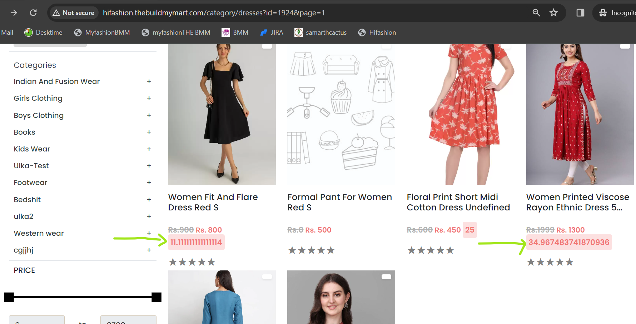Open the Formal Pant placeholder image

point(341,114)
